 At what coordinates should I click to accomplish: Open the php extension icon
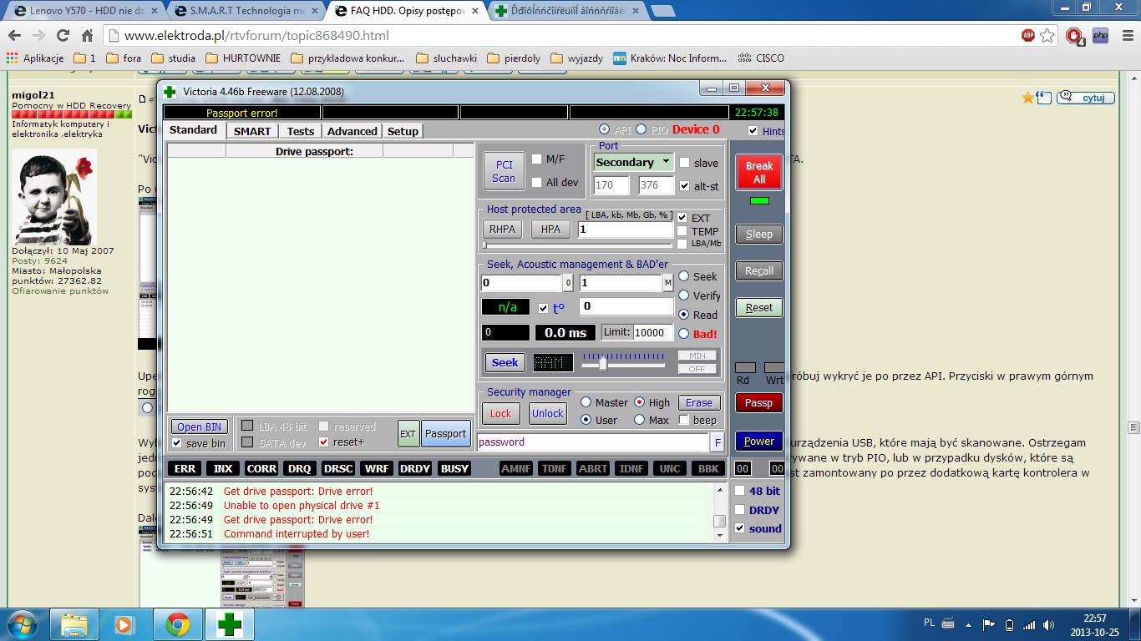[1100, 36]
